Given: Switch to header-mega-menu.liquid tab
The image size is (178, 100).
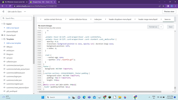Looking at the screenshot, I should click(148, 19).
